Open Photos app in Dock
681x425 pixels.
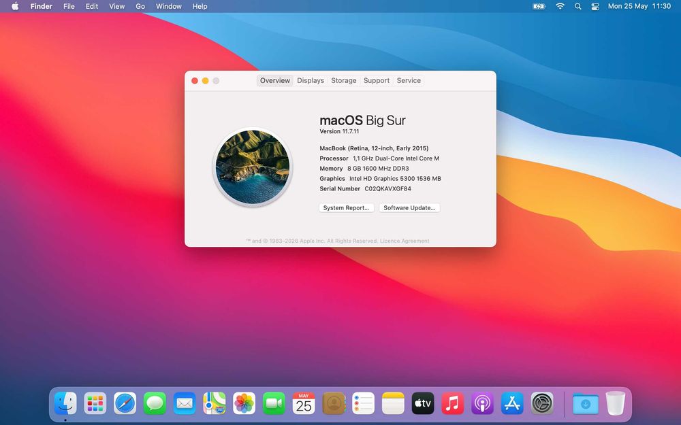click(x=244, y=403)
